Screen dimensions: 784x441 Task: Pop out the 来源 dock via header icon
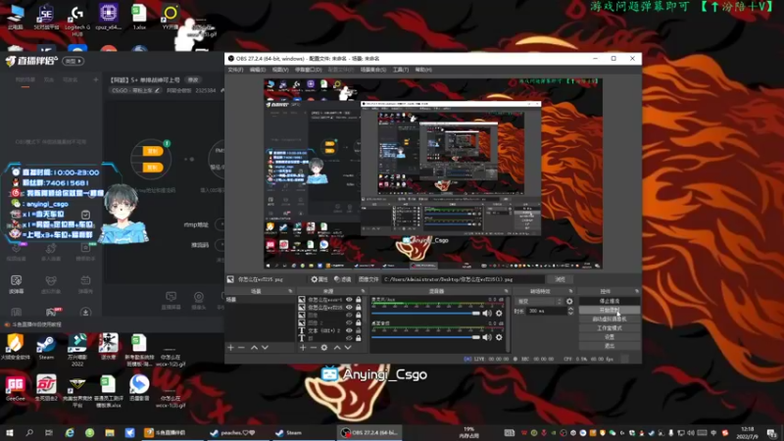(363, 291)
